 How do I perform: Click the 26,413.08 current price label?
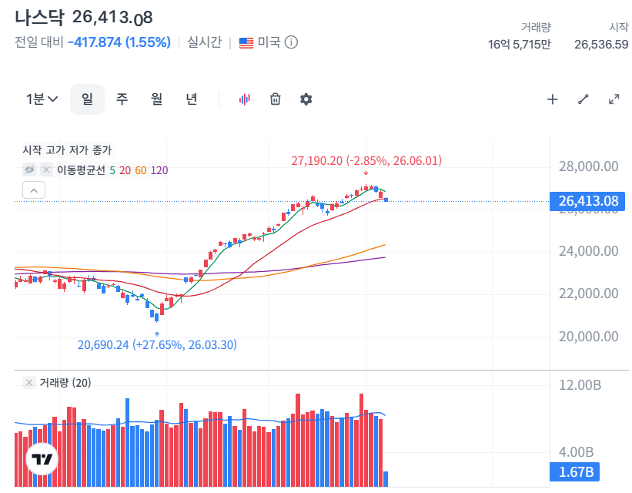pyautogui.click(x=587, y=201)
